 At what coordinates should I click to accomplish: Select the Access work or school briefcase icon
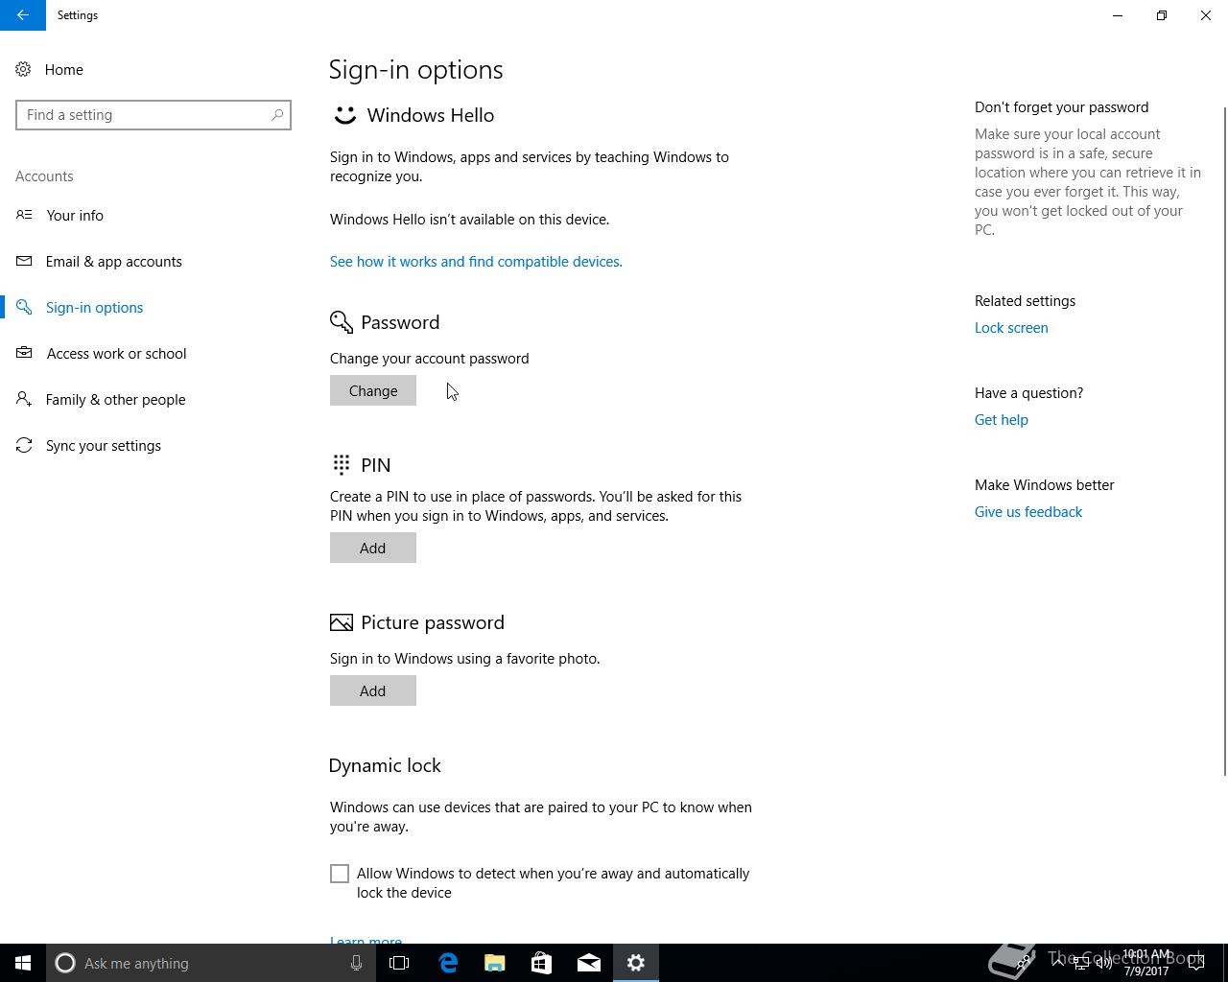click(x=24, y=354)
